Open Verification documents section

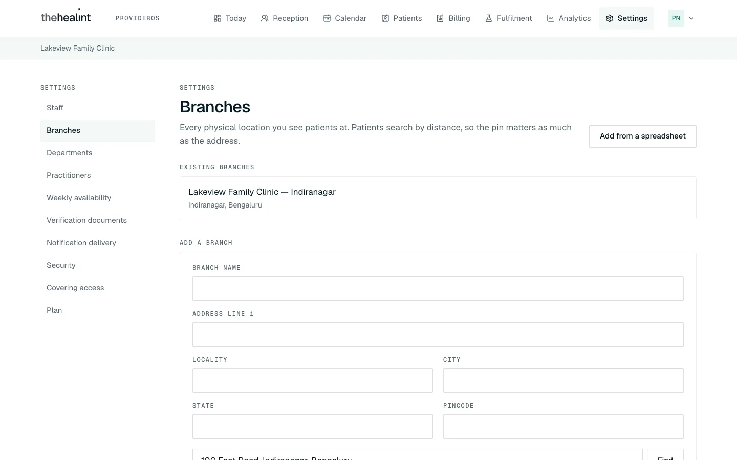[98, 220]
